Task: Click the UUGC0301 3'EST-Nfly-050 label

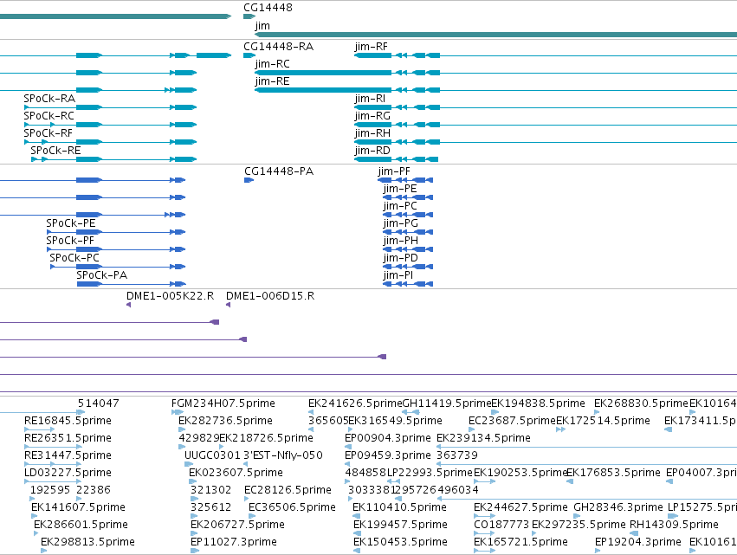Action: (254, 455)
